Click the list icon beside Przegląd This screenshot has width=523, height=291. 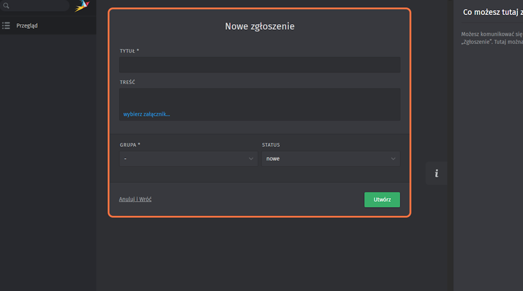[6, 25]
